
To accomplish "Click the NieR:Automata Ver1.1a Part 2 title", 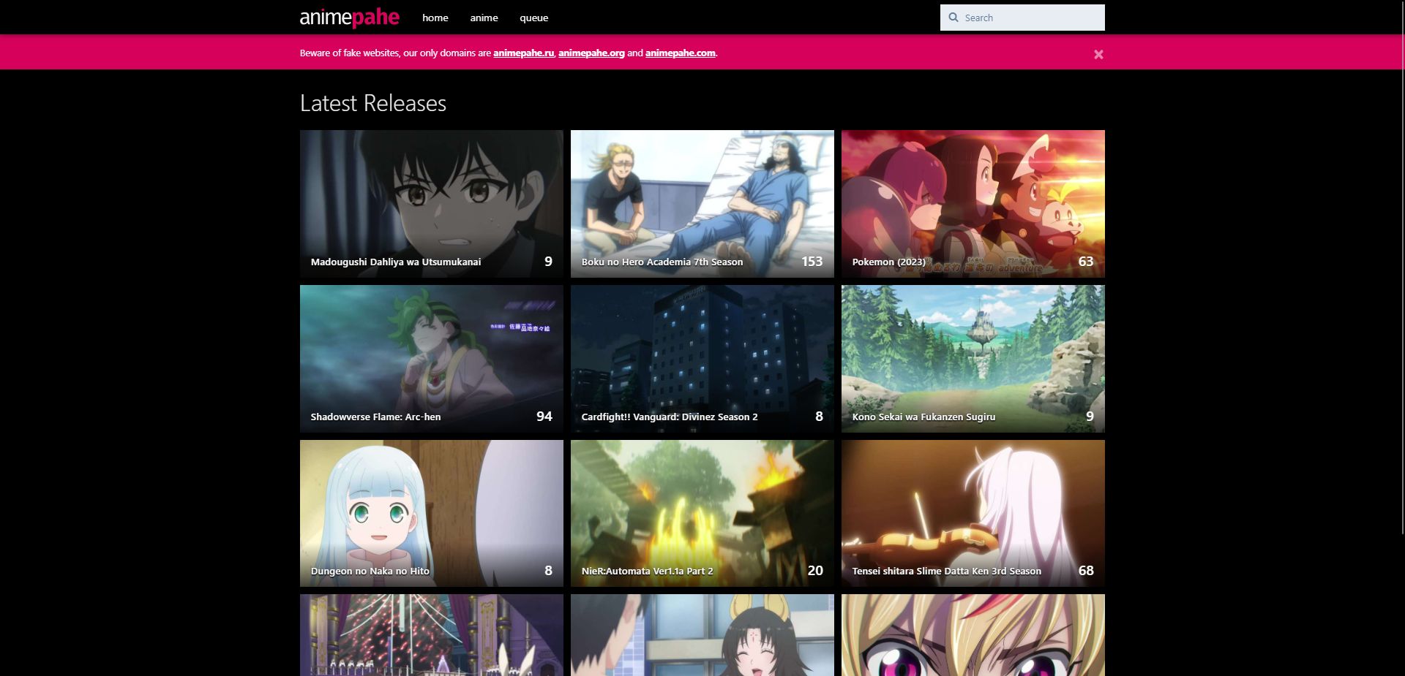I will click(647, 571).
